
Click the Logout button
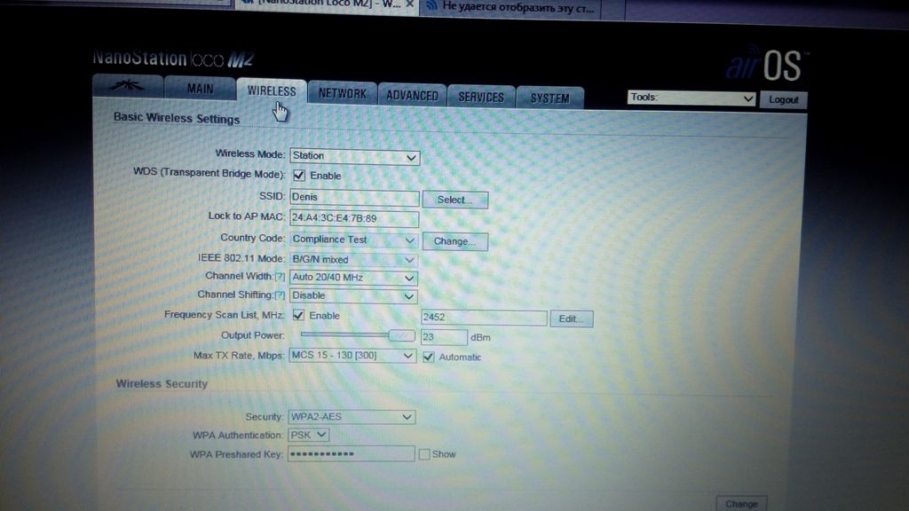pyautogui.click(x=783, y=99)
